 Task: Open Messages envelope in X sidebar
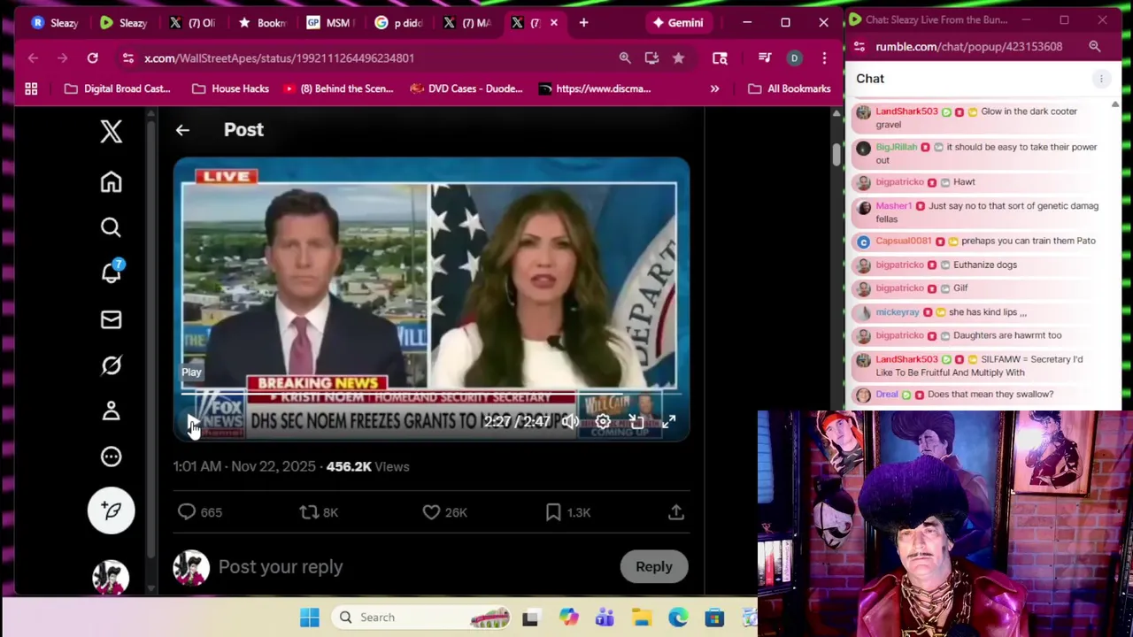pyautogui.click(x=111, y=319)
